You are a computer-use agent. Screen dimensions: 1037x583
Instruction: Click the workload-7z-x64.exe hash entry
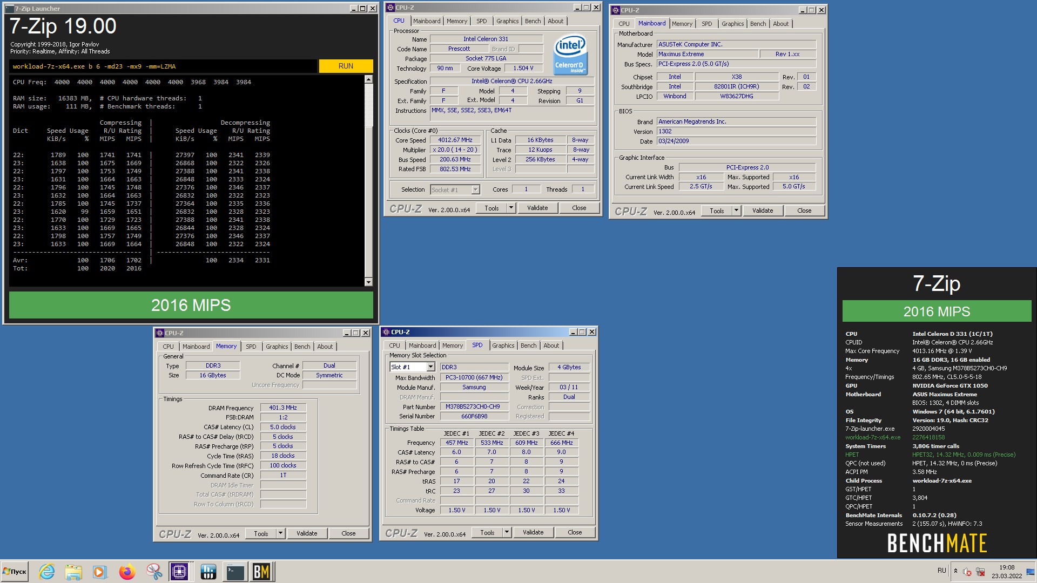(895, 437)
